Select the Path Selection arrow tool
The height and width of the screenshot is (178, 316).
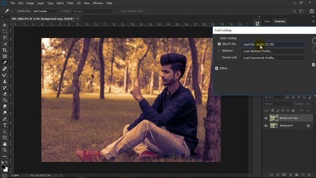coord(4,132)
